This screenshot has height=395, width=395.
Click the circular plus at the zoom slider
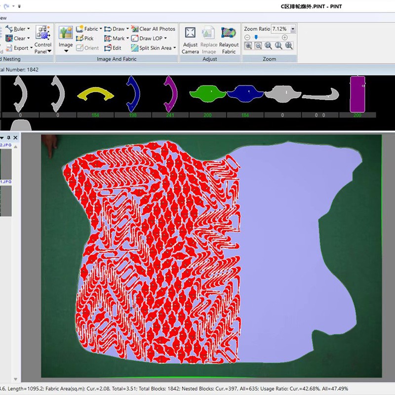point(285,38)
